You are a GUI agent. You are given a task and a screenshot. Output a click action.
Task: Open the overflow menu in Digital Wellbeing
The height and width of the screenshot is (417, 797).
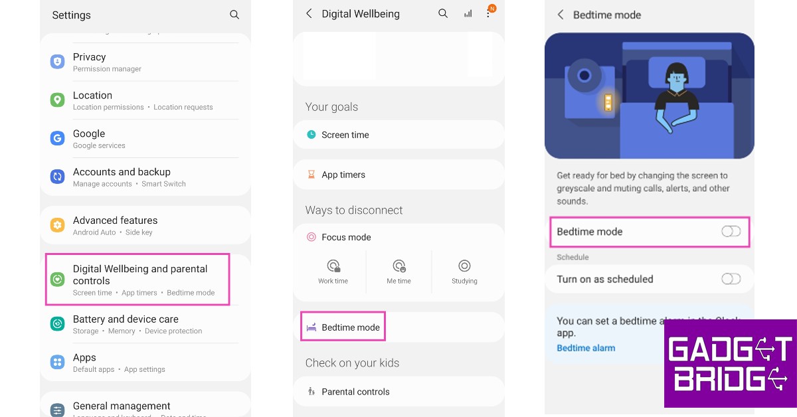point(489,13)
